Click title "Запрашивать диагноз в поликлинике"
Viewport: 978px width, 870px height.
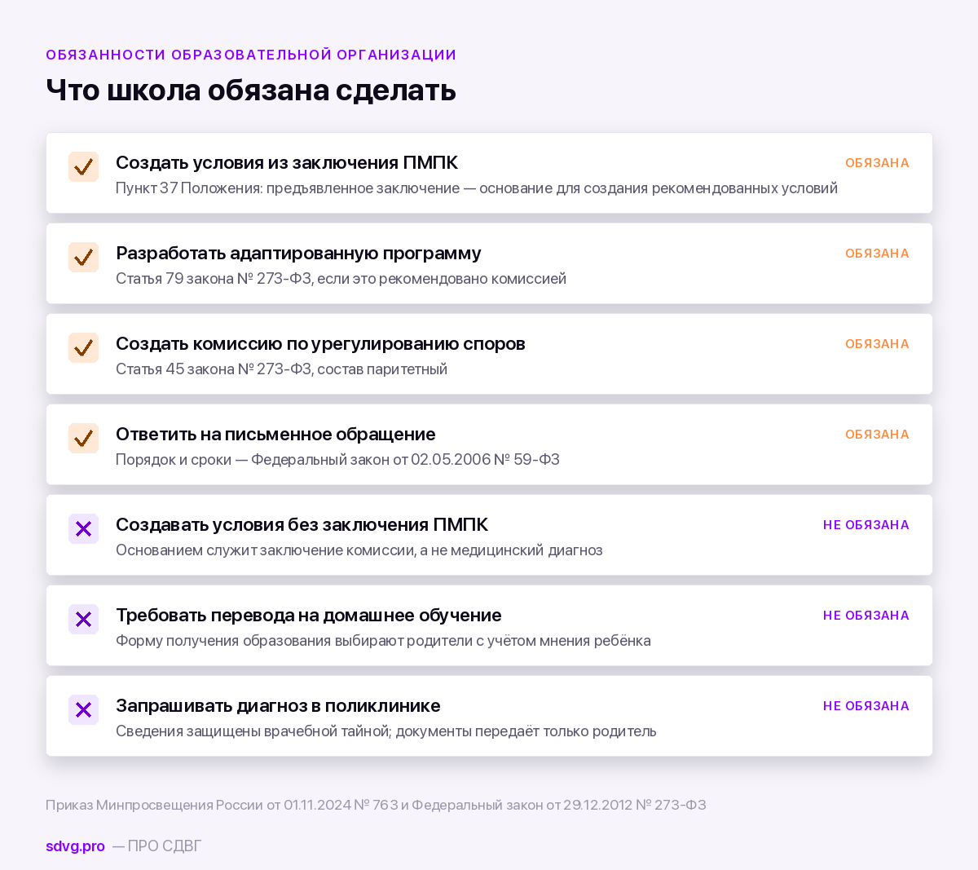(x=278, y=705)
